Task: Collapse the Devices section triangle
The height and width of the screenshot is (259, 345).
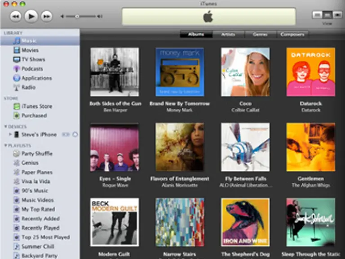Action: 6,127
